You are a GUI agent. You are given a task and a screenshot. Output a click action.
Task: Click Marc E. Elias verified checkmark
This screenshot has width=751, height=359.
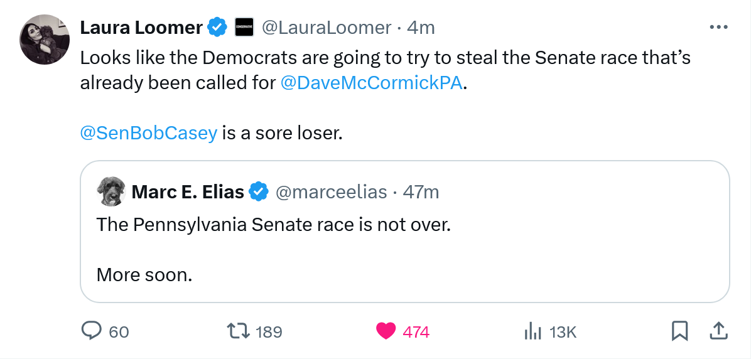tap(259, 191)
